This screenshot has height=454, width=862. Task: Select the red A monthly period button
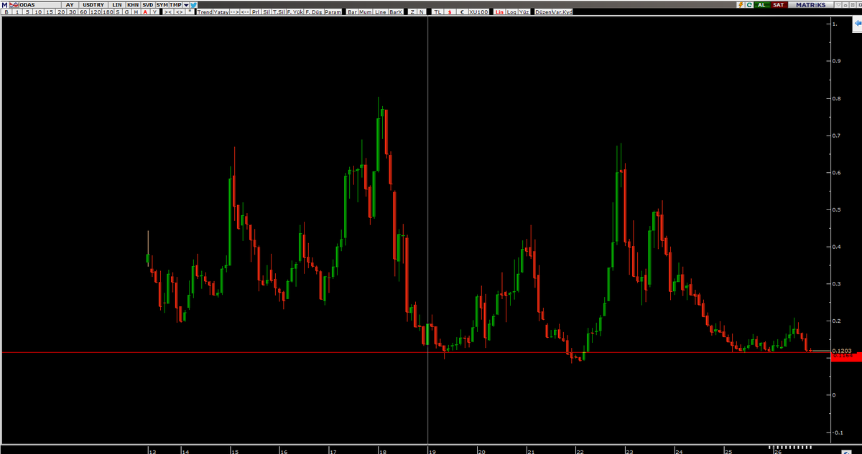click(146, 12)
